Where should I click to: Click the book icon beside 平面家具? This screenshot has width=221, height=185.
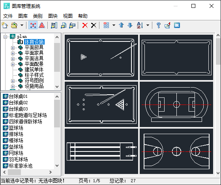point(21,53)
